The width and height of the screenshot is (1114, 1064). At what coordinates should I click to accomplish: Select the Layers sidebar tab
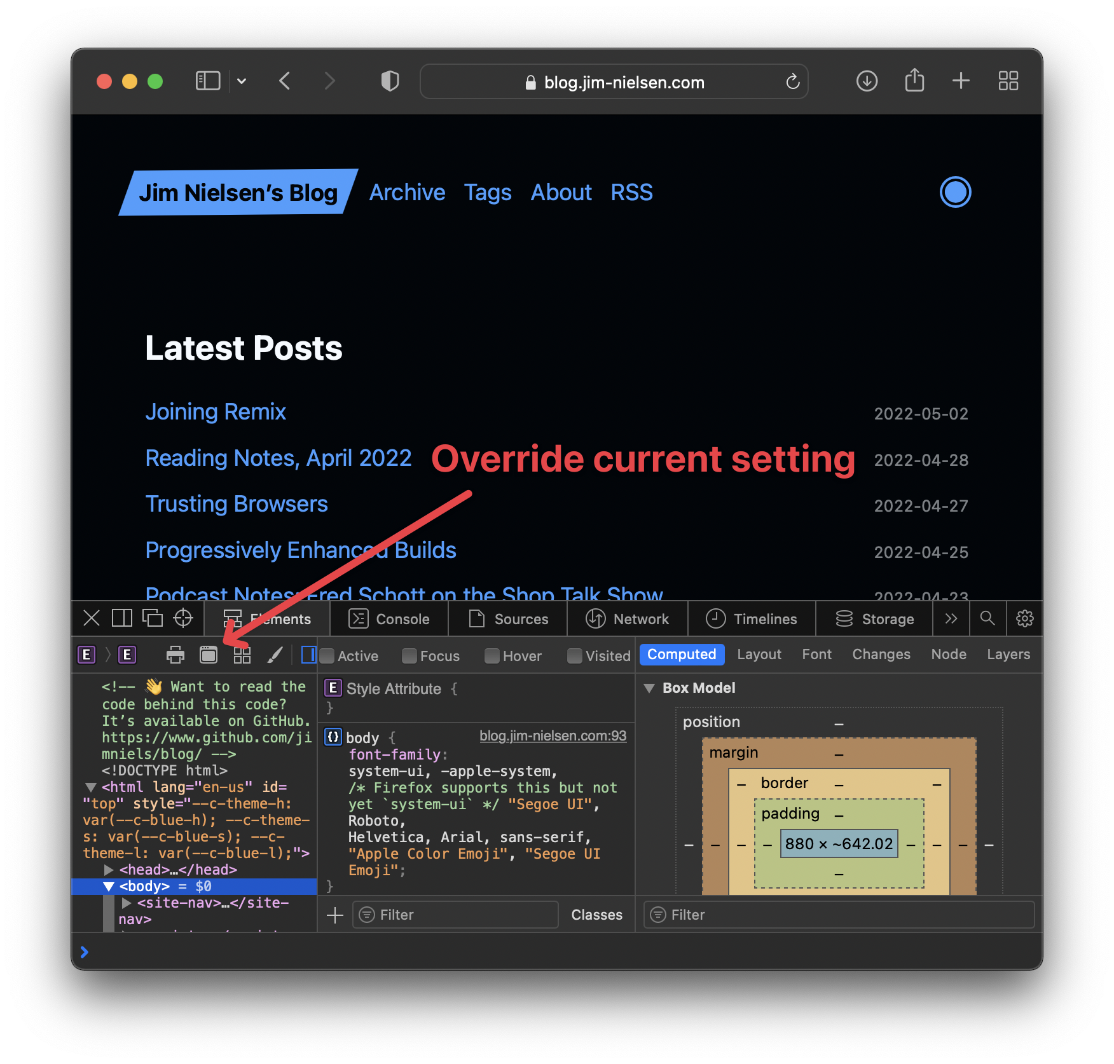[1008, 655]
